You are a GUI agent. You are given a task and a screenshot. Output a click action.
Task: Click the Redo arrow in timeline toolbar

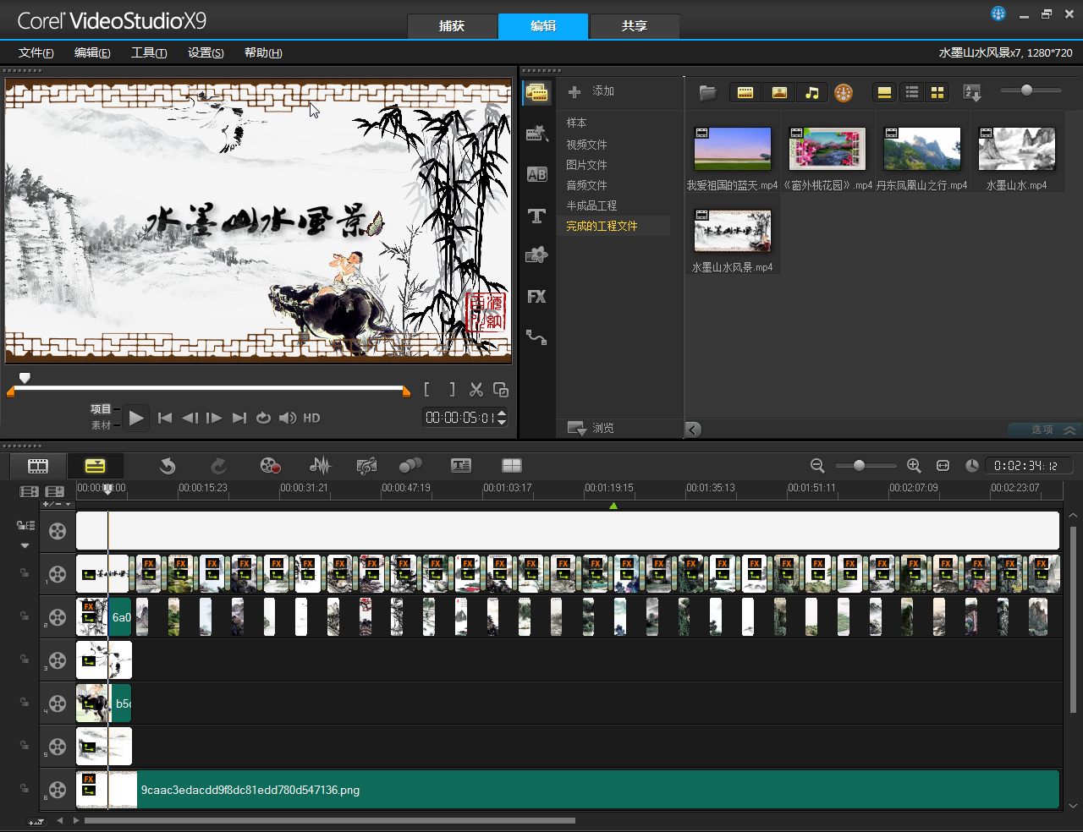click(218, 466)
